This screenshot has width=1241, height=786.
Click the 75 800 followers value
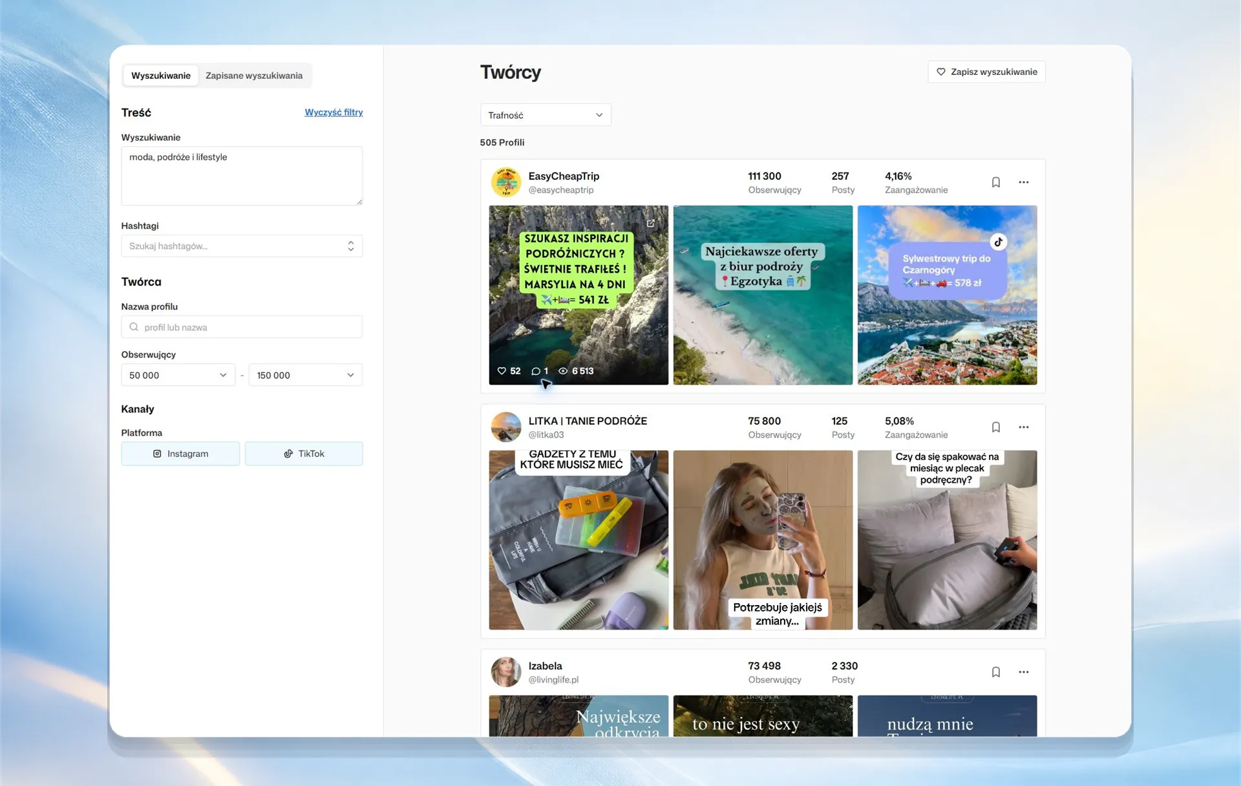pyautogui.click(x=764, y=421)
